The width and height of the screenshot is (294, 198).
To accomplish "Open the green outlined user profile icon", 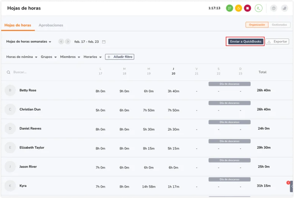I will [258, 8].
